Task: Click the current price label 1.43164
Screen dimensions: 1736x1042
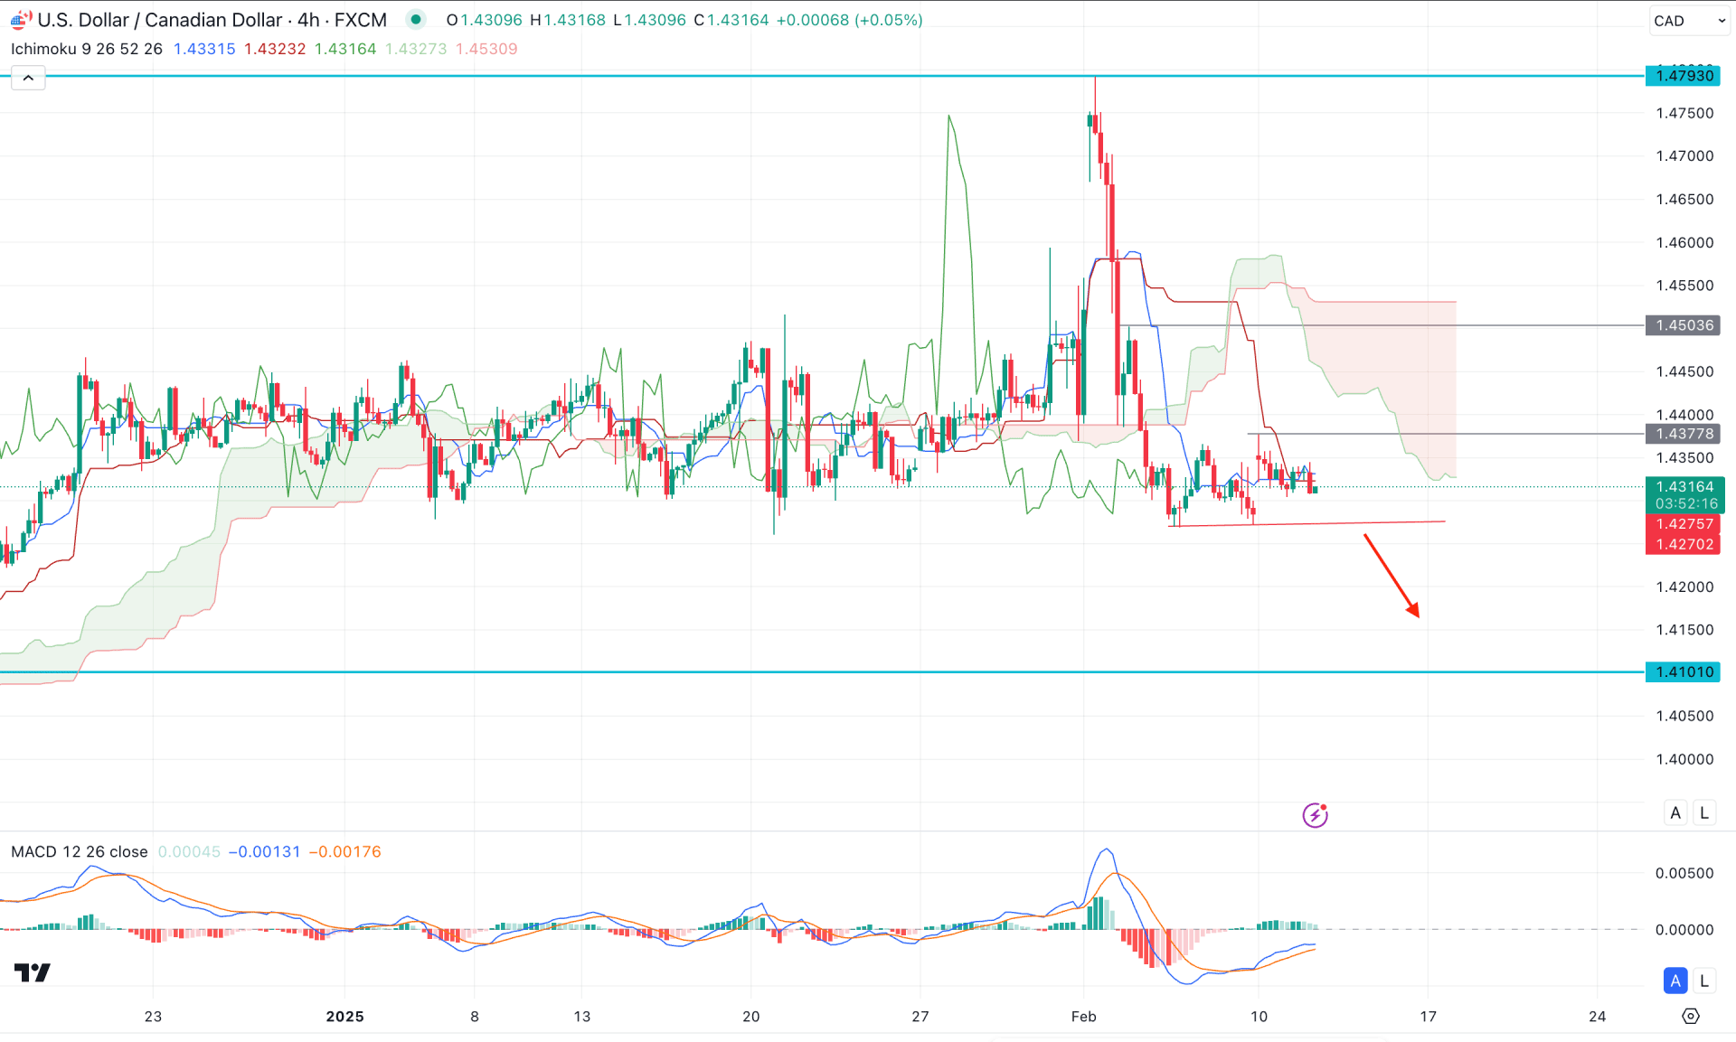Action: [x=1684, y=486]
